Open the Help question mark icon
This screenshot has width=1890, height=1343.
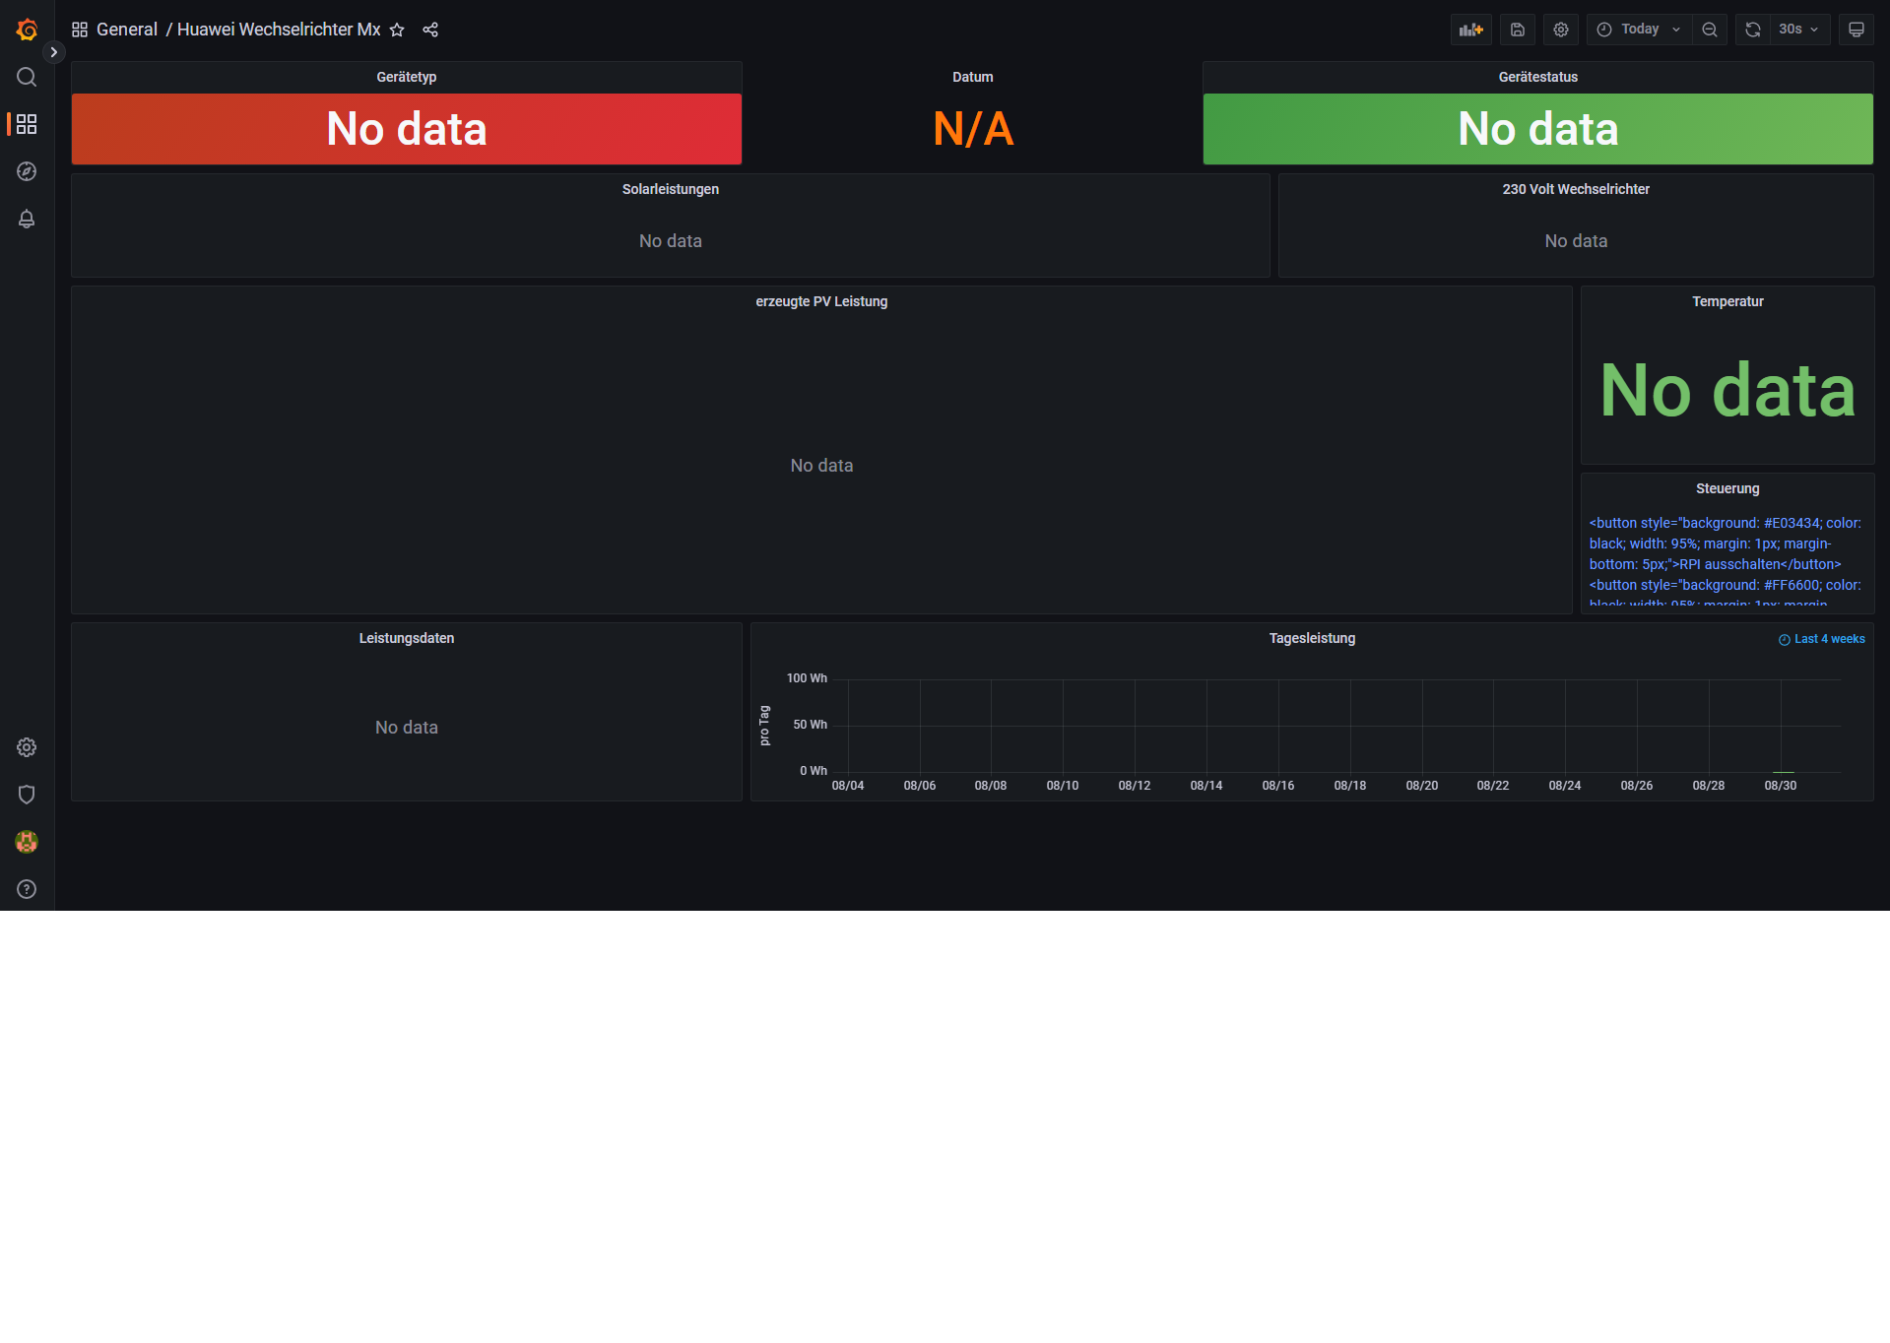click(x=27, y=889)
